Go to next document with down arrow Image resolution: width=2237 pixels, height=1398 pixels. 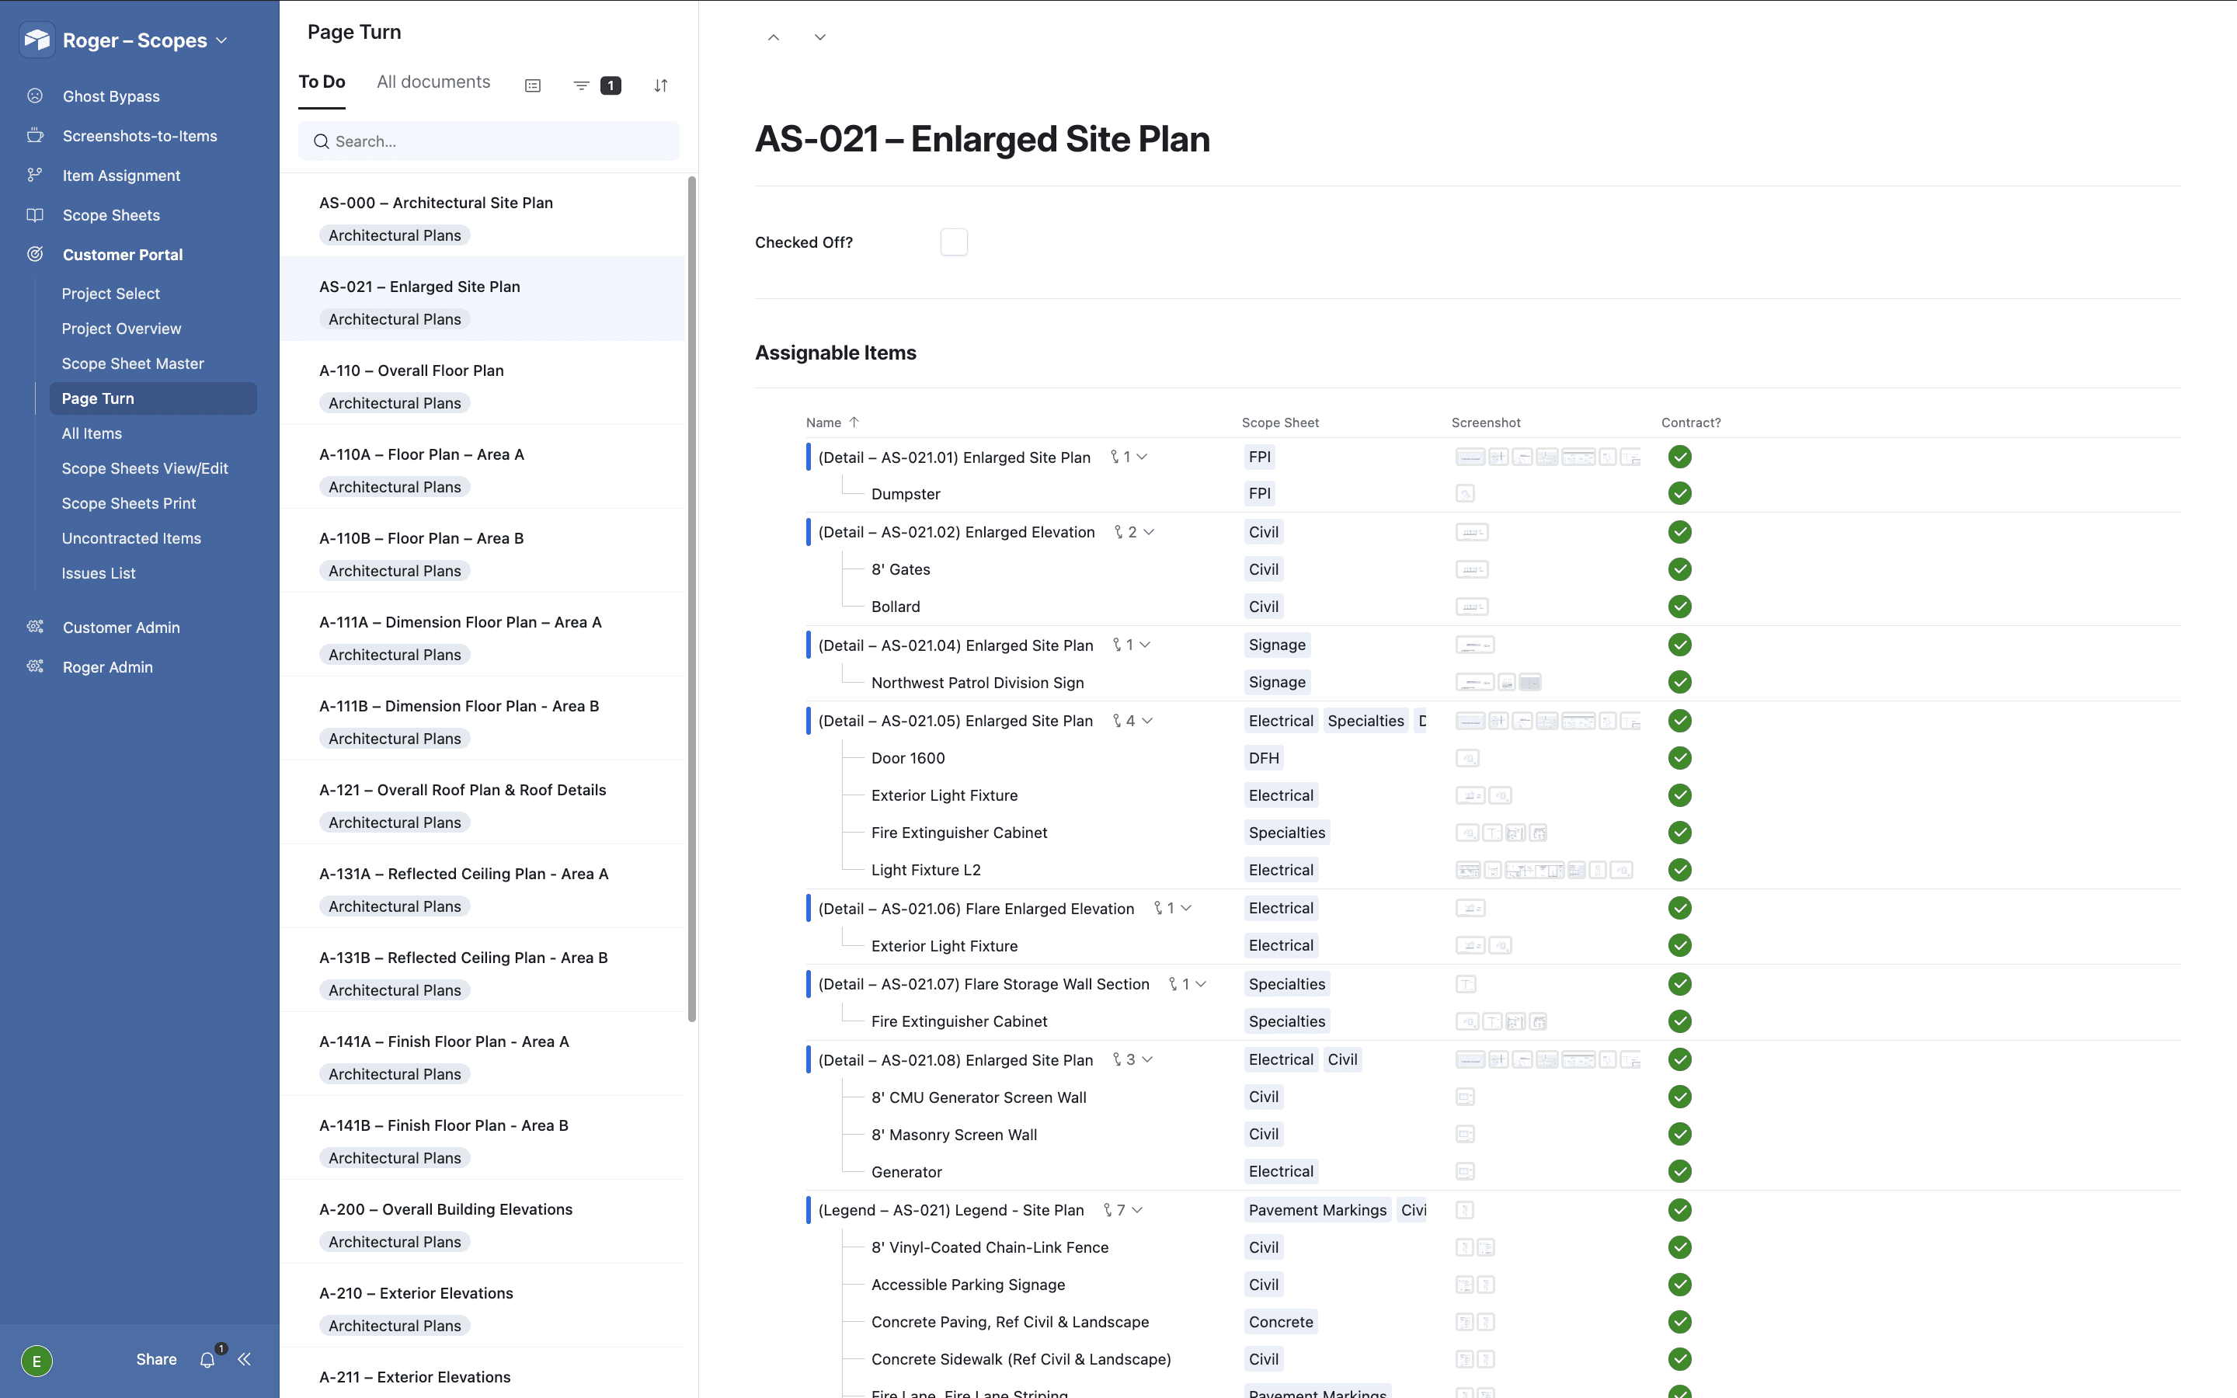pyautogui.click(x=820, y=37)
